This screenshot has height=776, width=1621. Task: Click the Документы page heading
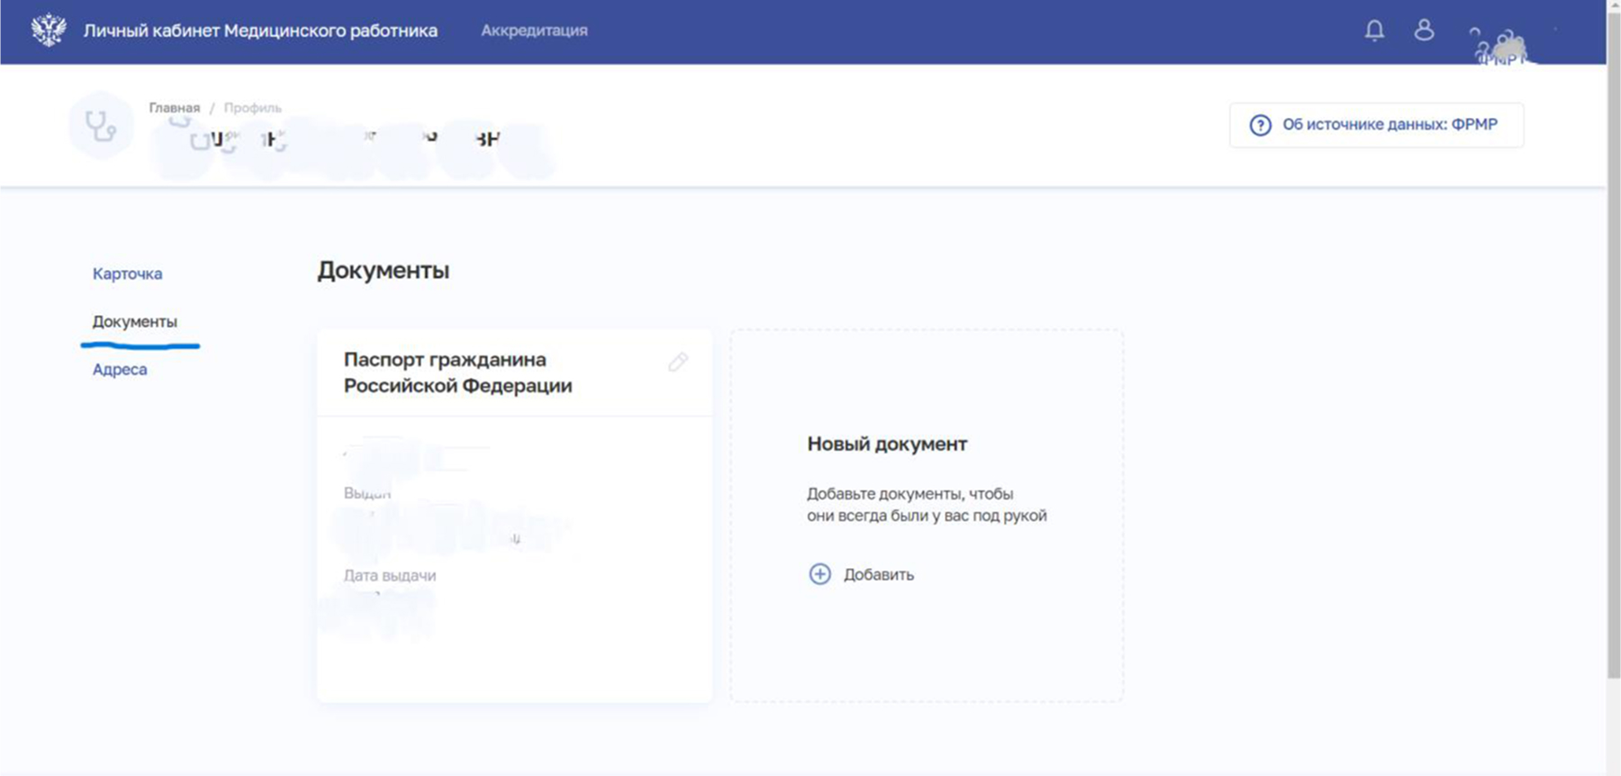[x=384, y=270]
